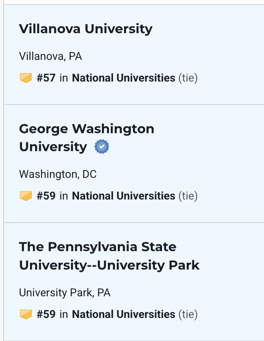The image size is (264, 341).
Task: Click the Washington, DC location text
Action: pyautogui.click(x=58, y=174)
